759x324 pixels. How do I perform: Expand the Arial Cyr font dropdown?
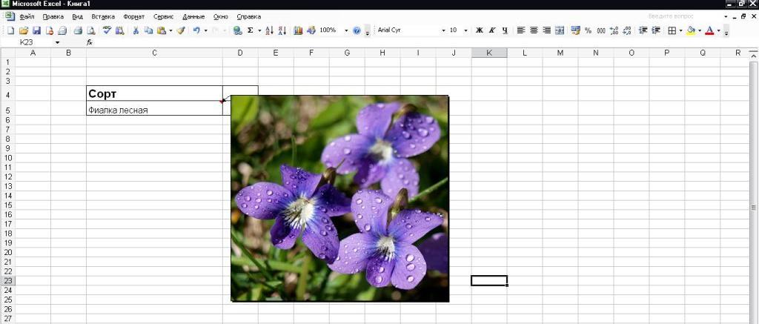coord(444,30)
